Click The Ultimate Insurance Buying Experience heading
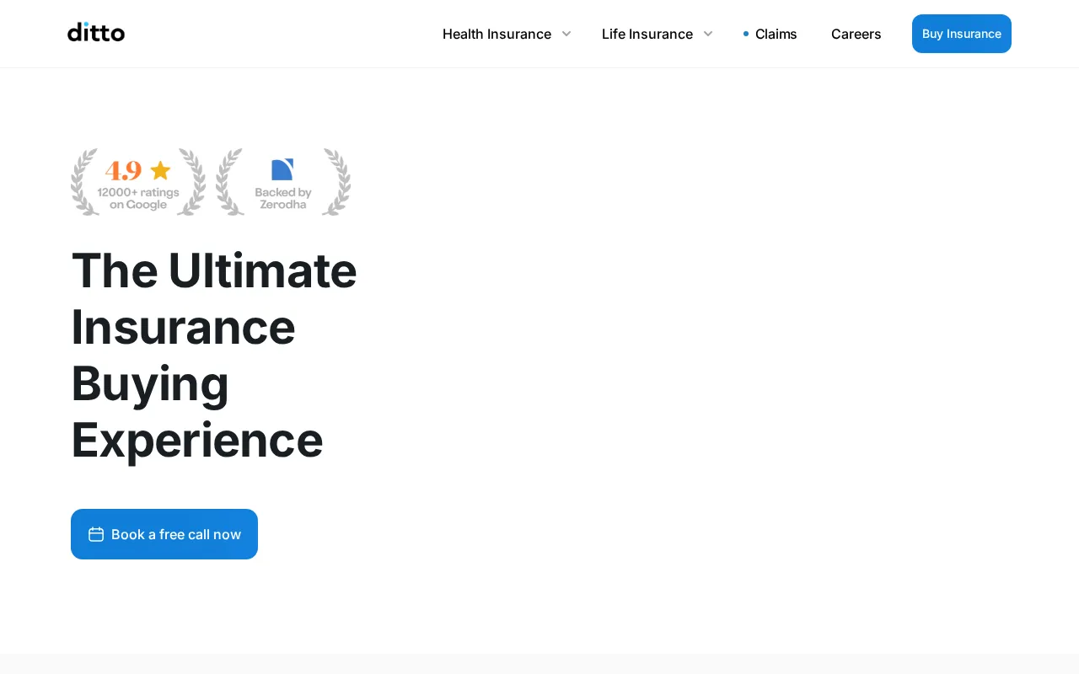 [214, 354]
